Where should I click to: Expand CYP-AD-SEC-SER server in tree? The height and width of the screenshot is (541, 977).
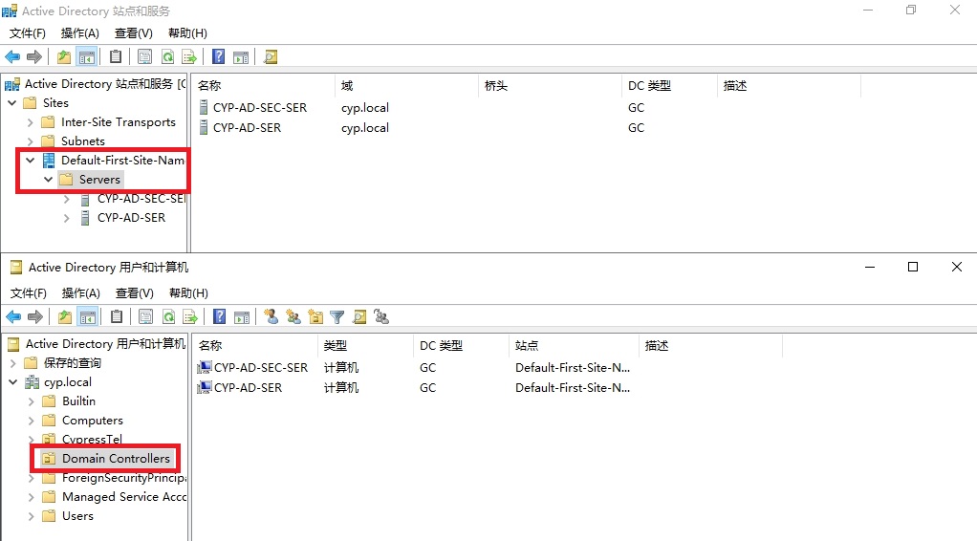[67, 200]
